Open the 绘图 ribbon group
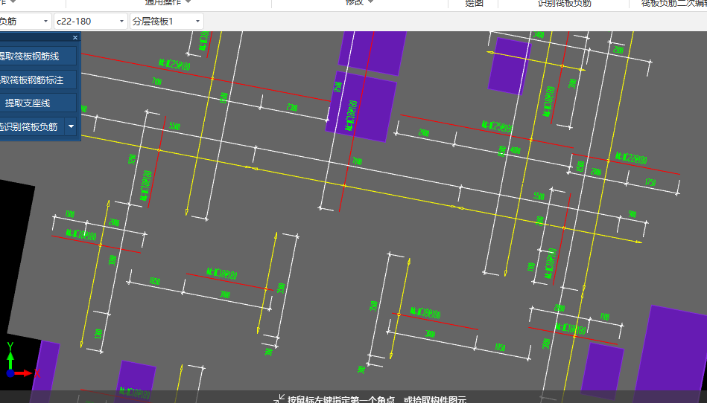Image resolution: width=707 pixels, height=403 pixels. tap(474, 3)
